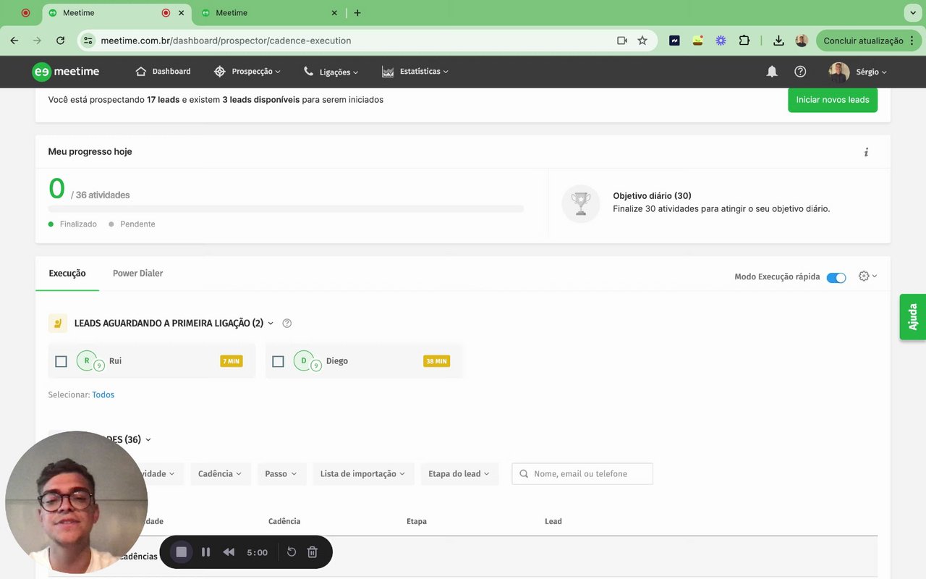Switch to Execução tab
This screenshot has width=926, height=579.
[67, 274]
